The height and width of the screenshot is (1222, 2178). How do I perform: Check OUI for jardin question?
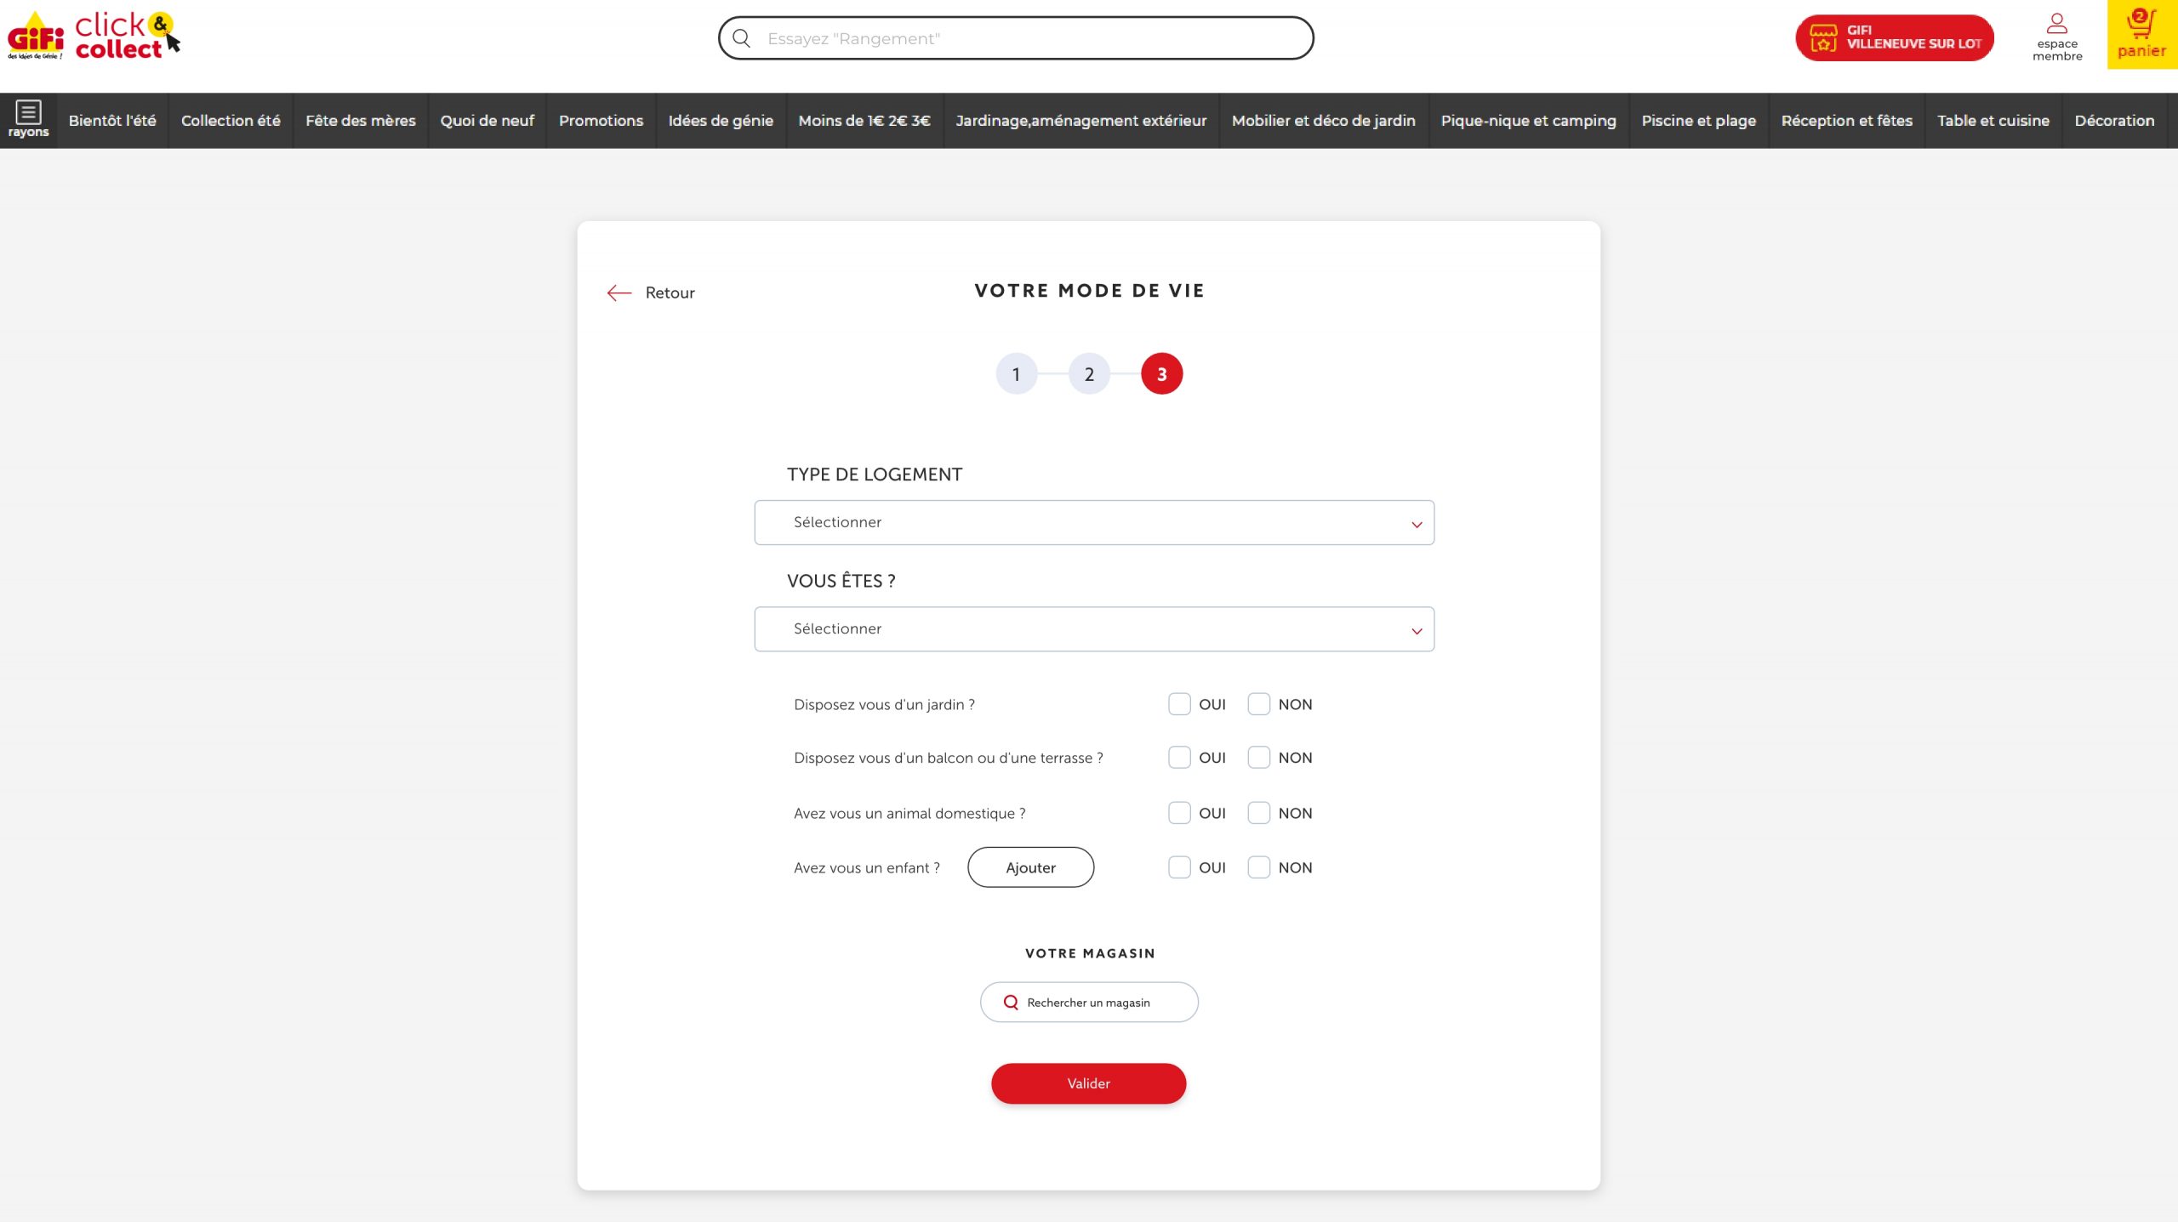1178,704
